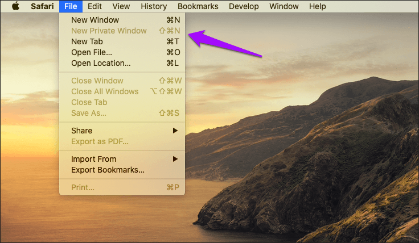Click the Print… menu entry

pos(122,187)
